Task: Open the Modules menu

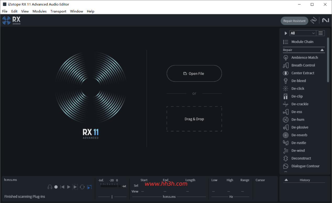Action: 40,11
